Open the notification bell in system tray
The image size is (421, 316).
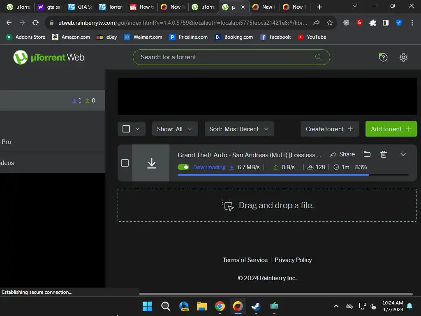[x=409, y=306]
